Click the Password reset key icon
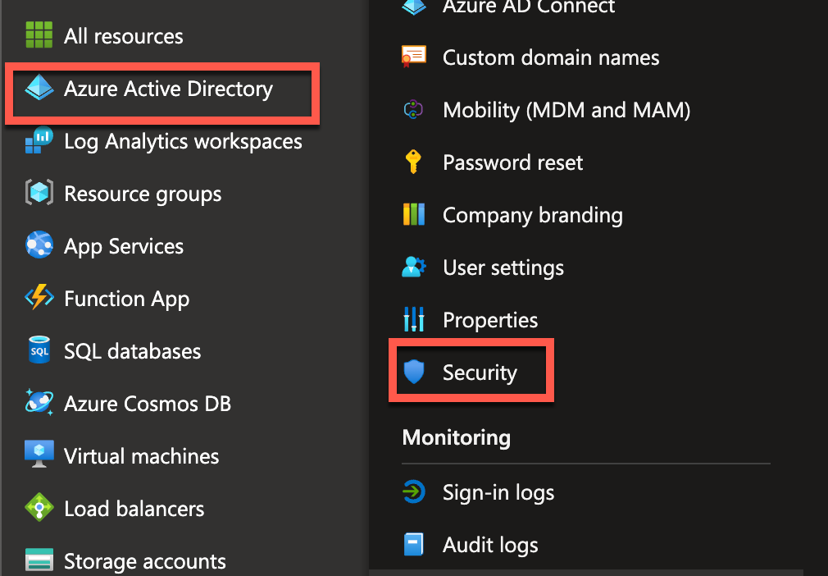The image size is (828, 576). point(414,162)
